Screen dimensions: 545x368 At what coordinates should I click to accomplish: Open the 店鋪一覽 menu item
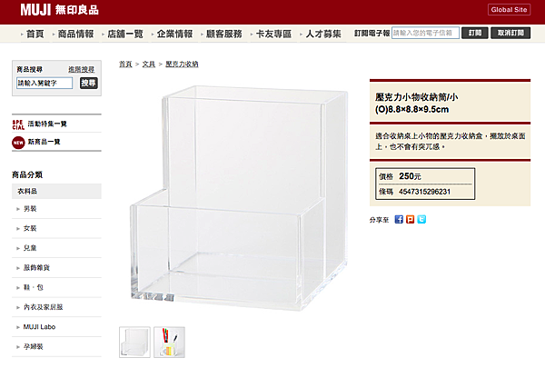tap(125, 34)
